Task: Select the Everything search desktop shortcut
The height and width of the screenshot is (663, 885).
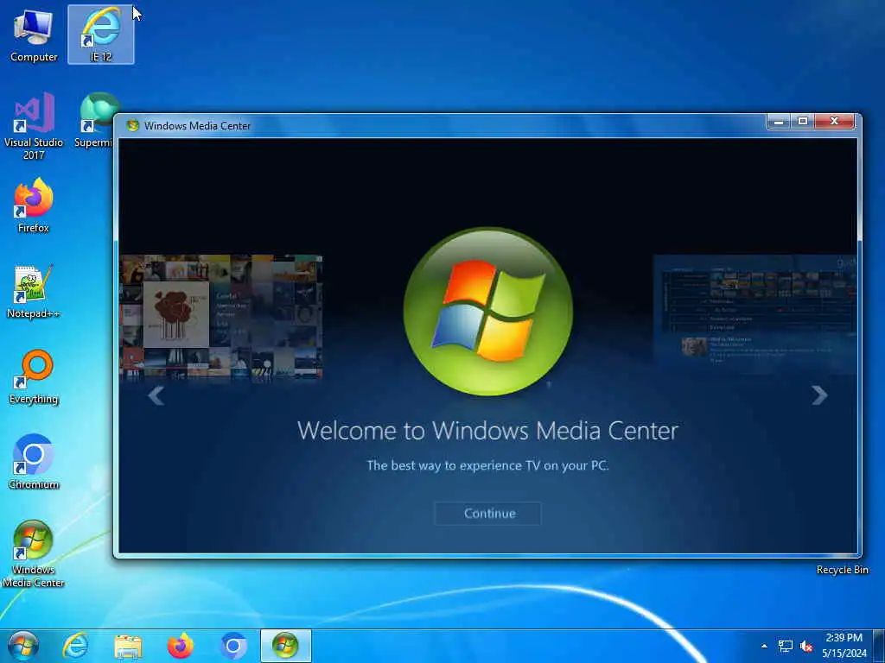Action: pos(34,377)
